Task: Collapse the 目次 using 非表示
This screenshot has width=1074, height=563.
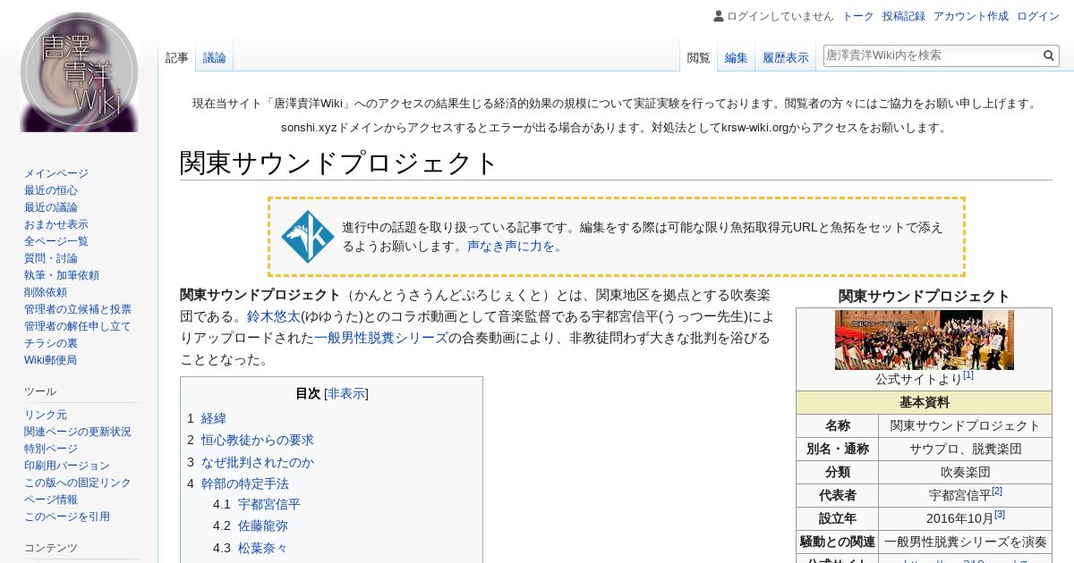Action: (346, 393)
